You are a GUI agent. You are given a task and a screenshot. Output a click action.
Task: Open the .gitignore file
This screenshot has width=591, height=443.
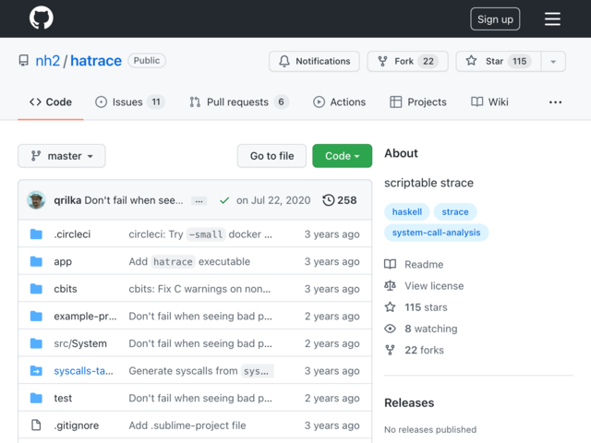tap(77, 425)
